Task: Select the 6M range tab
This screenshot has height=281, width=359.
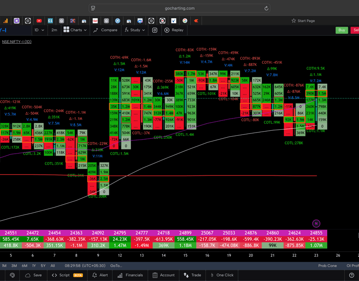Action: tap(24, 266)
